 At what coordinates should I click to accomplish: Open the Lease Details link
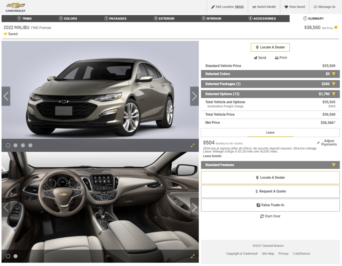pyautogui.click(x=212, y=156)
